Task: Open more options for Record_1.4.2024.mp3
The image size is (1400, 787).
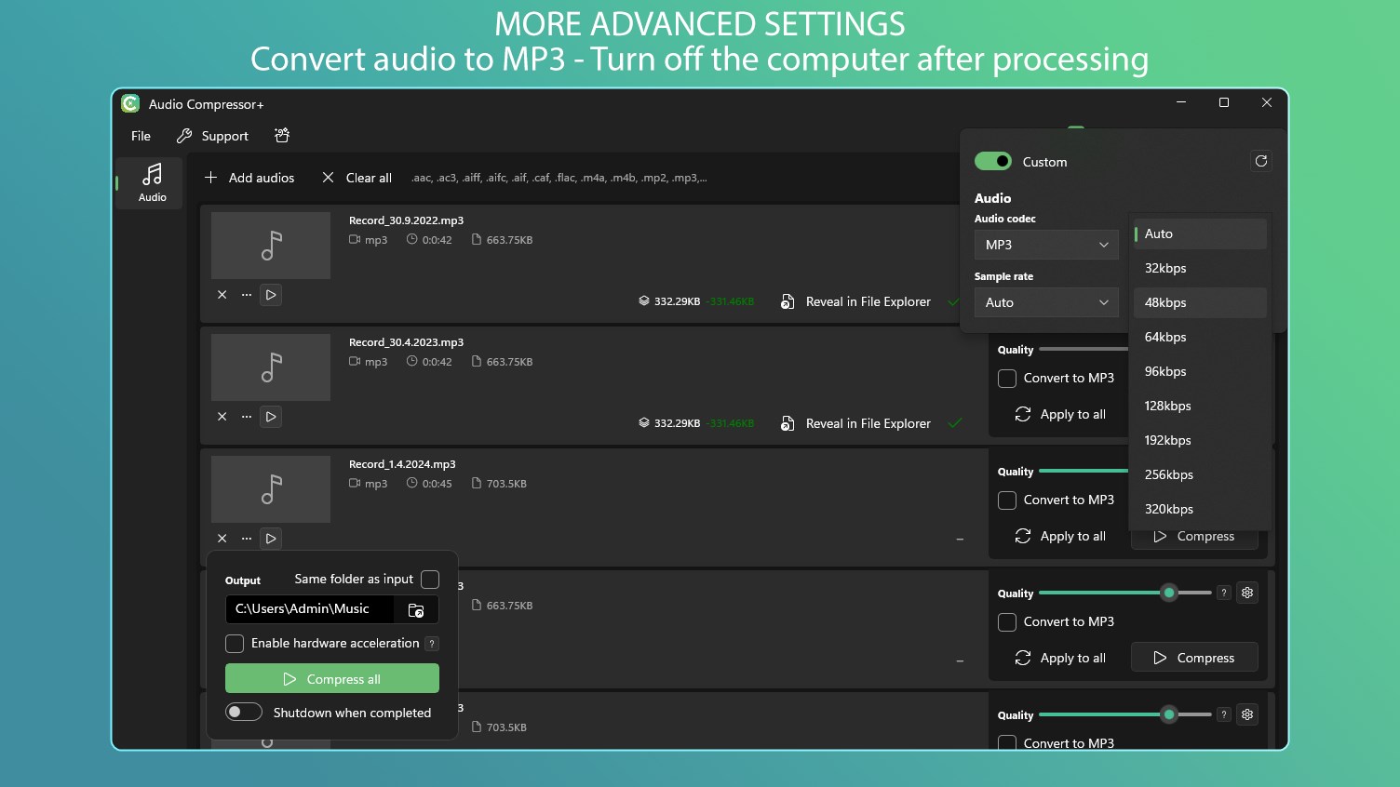Action: (247, 539)
